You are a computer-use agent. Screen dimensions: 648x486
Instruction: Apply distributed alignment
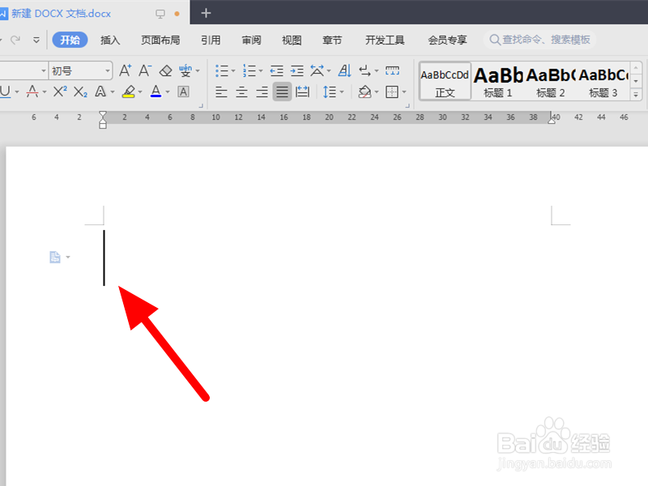(x=302, y=92)
